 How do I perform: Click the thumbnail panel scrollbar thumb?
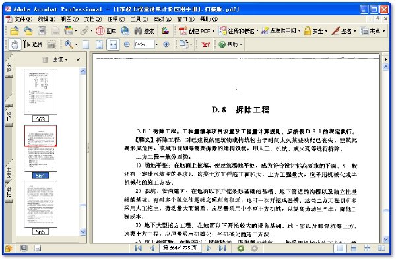(83, 206)
